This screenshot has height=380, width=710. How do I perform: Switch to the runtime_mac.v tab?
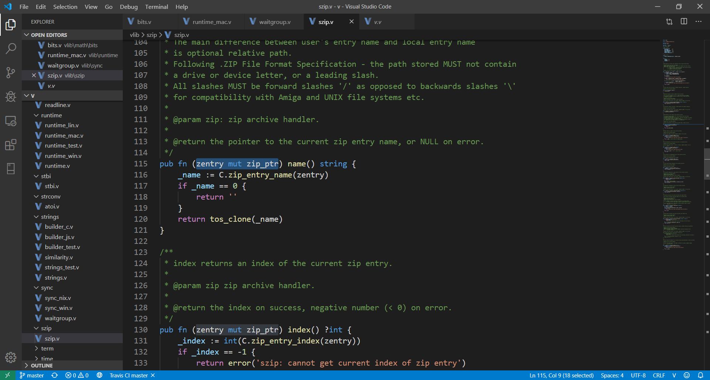point(211,22)
